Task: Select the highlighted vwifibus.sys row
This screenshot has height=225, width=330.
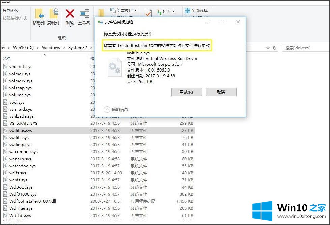Action: click(x=98, y=131)
